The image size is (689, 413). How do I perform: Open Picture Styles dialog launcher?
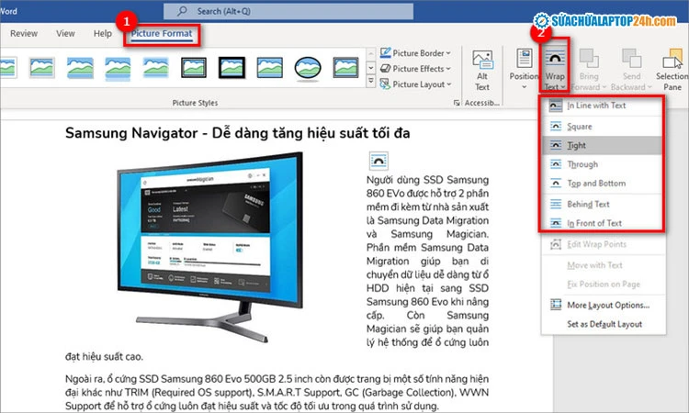pyautogui.click(x=457, y=103)
